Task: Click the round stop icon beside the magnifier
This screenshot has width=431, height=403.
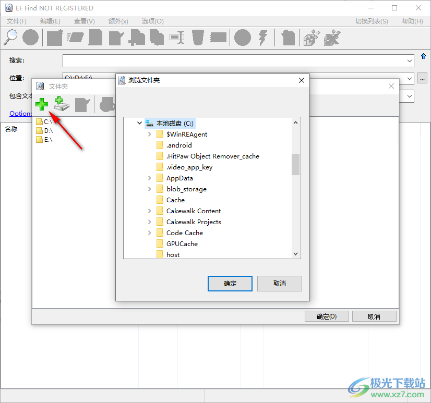Action: [30, 37]
